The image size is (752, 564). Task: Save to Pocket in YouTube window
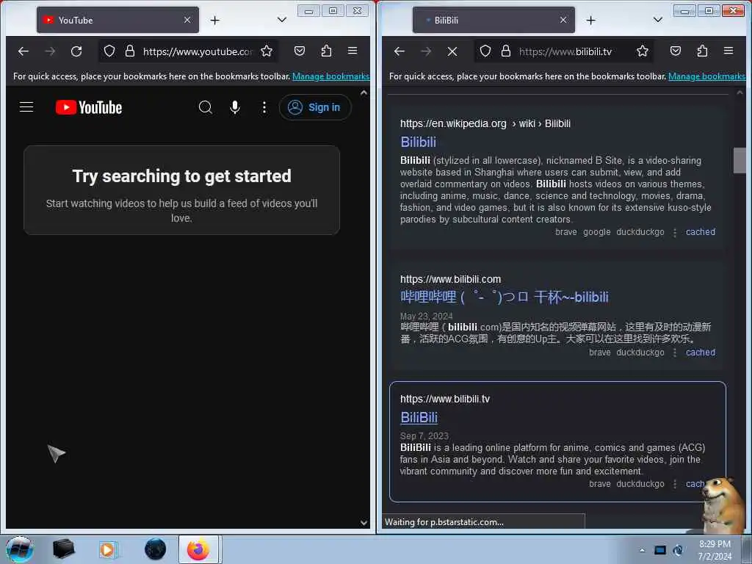click(300, 51)
